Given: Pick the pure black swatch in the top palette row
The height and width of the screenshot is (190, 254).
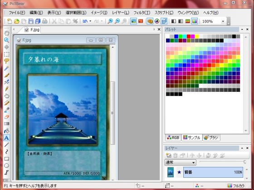Looking at the screenshot, I should (x=234, y=36).
